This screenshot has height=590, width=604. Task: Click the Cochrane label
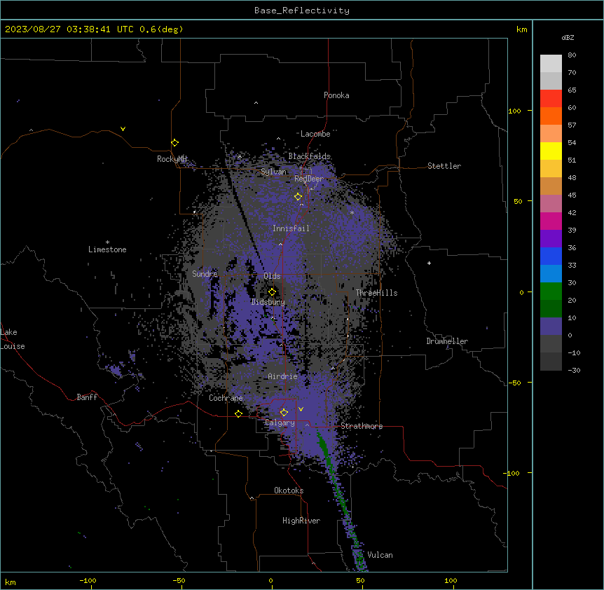[x=226, y=398]
